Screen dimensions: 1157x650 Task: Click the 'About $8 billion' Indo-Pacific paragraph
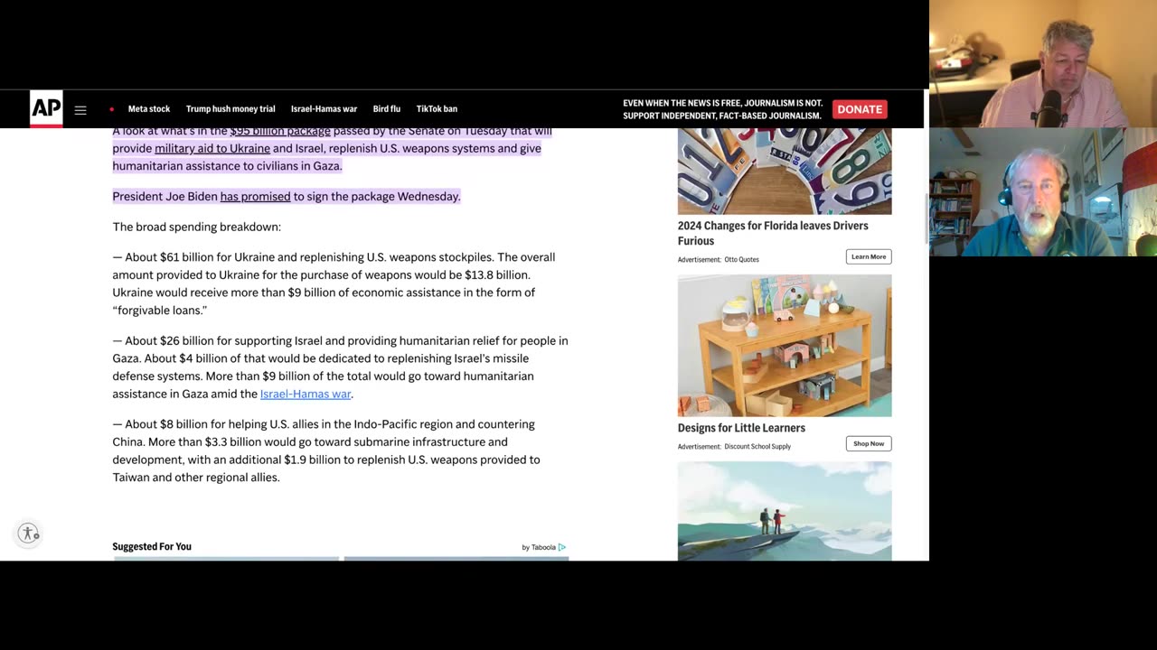pyautogui.click(x=327, y=450)
